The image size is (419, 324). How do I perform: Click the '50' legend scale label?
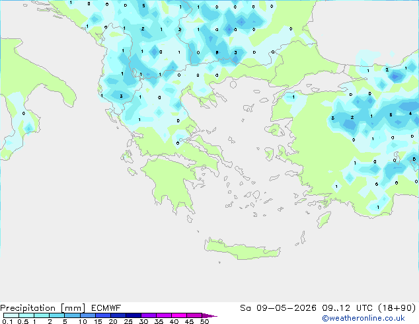coord(205,321)
